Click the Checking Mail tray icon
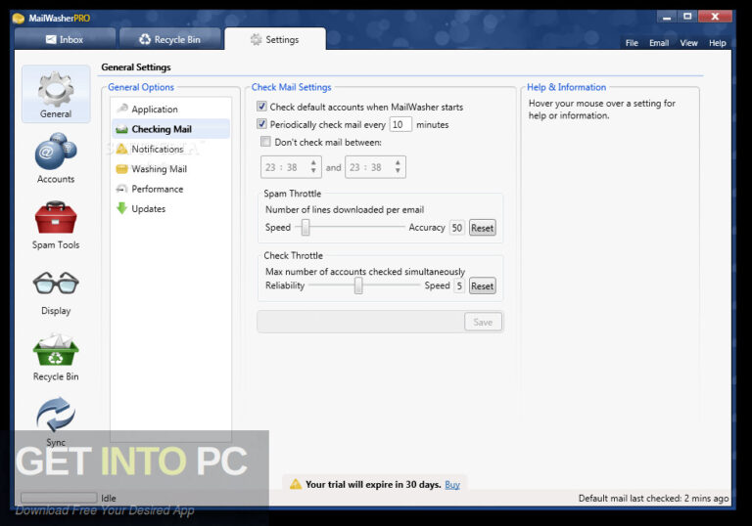This screenshot has height=526, width=752. tap(121, 129)
